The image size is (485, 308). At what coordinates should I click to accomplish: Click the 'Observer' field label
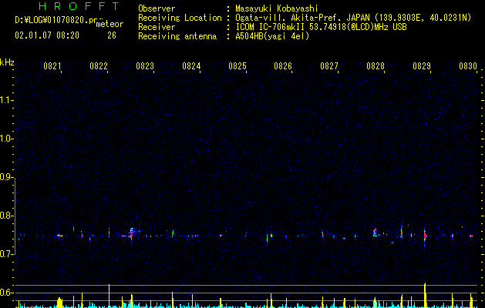point(157,8)
